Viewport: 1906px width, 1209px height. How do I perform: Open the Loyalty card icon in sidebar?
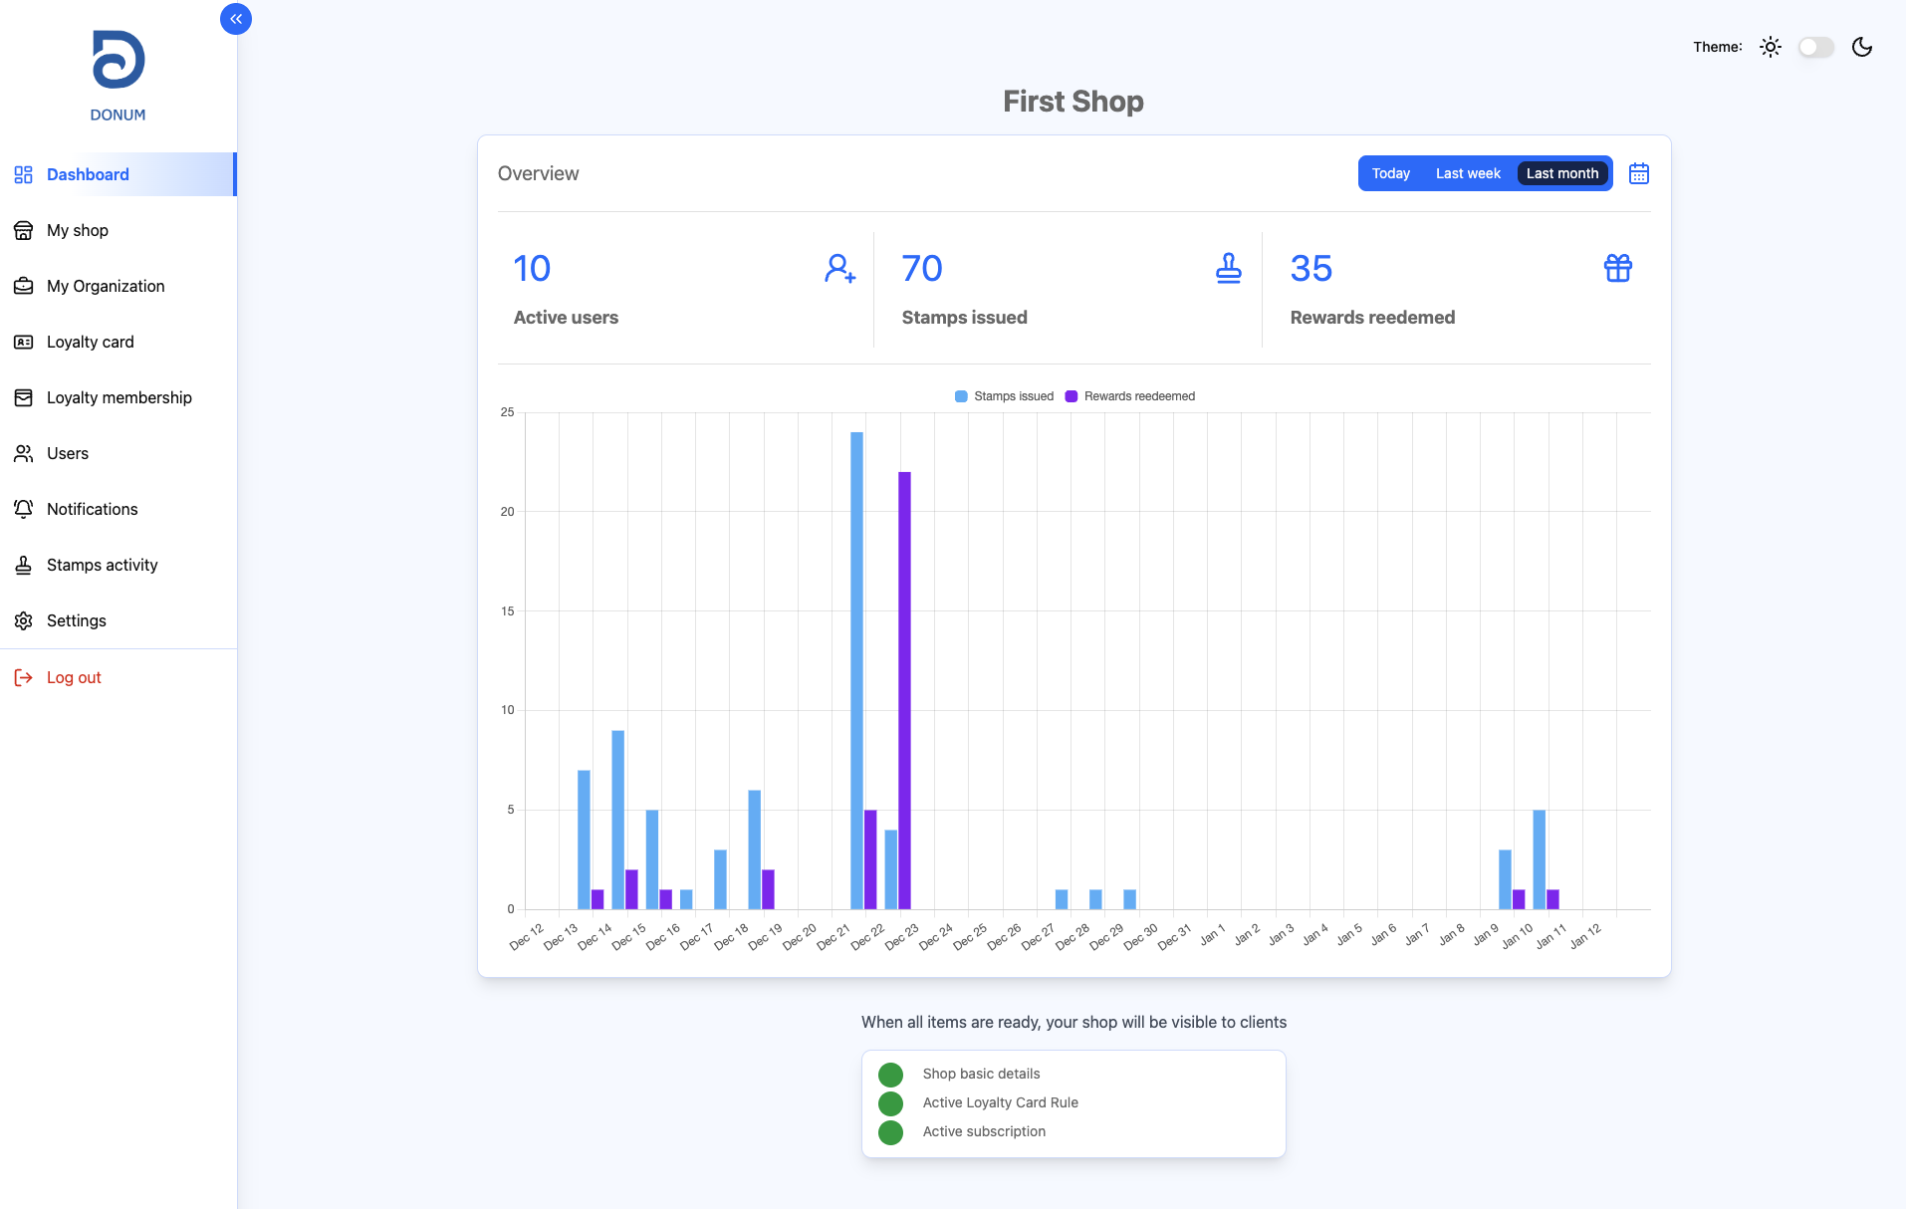coord(23,342)
